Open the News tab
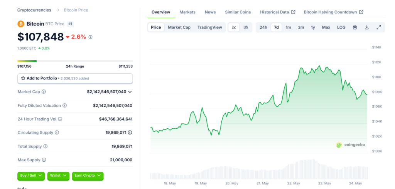395x189 pixels. coord(210,12)
